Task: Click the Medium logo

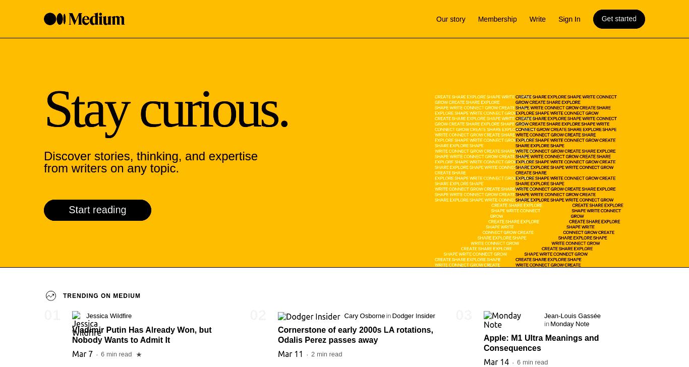Action: (84, 19)
